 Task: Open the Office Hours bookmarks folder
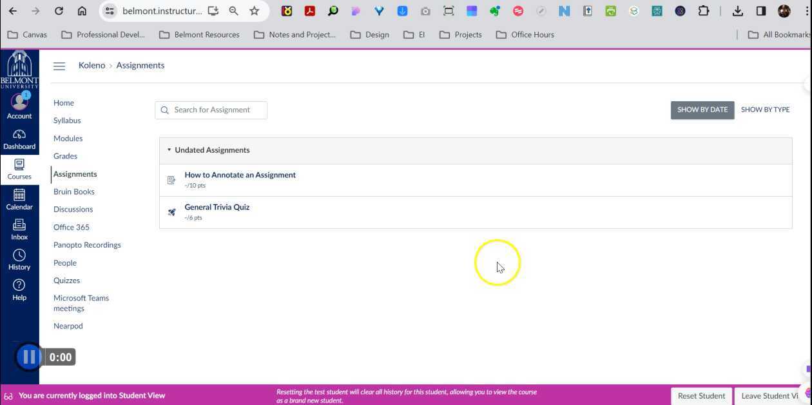[525, 34]
